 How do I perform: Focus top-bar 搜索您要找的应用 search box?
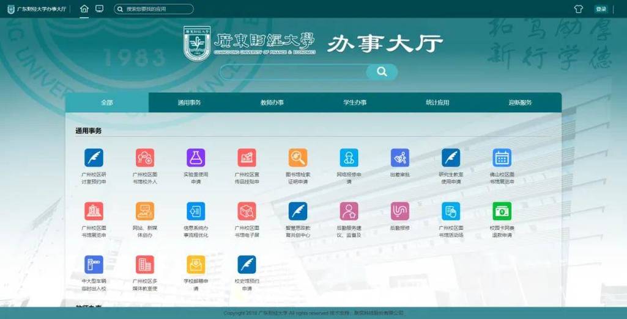click(x=154, y=9)
